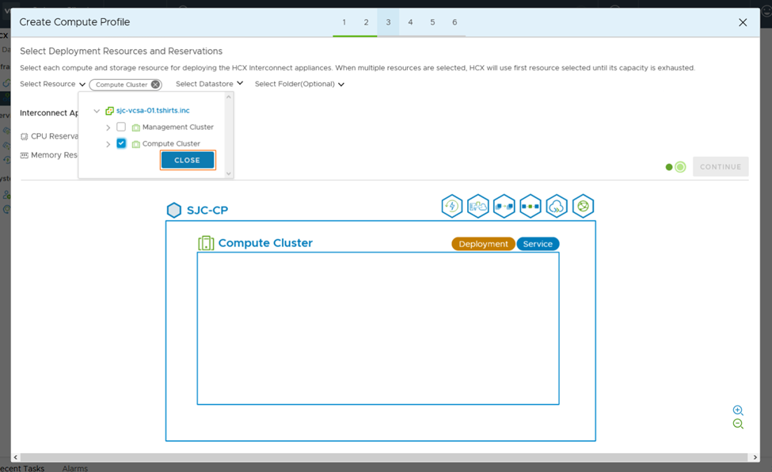The image size is (772, 472).
Task: Check the Management Cluster checkbox
Action: point(121,127)
